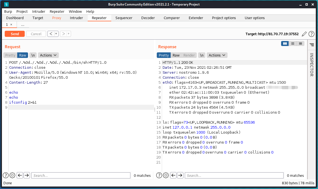Click the POST request line

58,62
